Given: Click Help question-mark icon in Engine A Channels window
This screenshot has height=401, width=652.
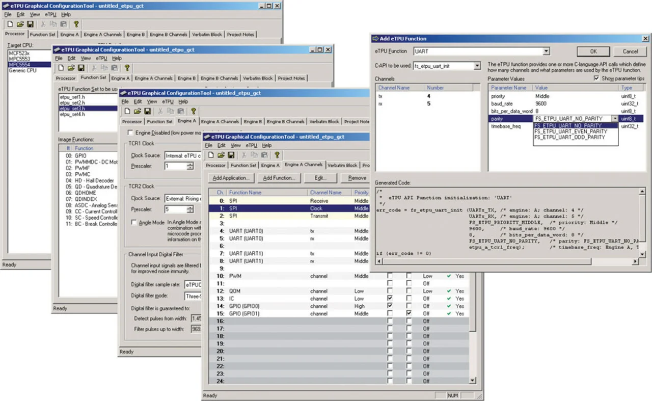Looking at the screenshot, I should 277,155.
